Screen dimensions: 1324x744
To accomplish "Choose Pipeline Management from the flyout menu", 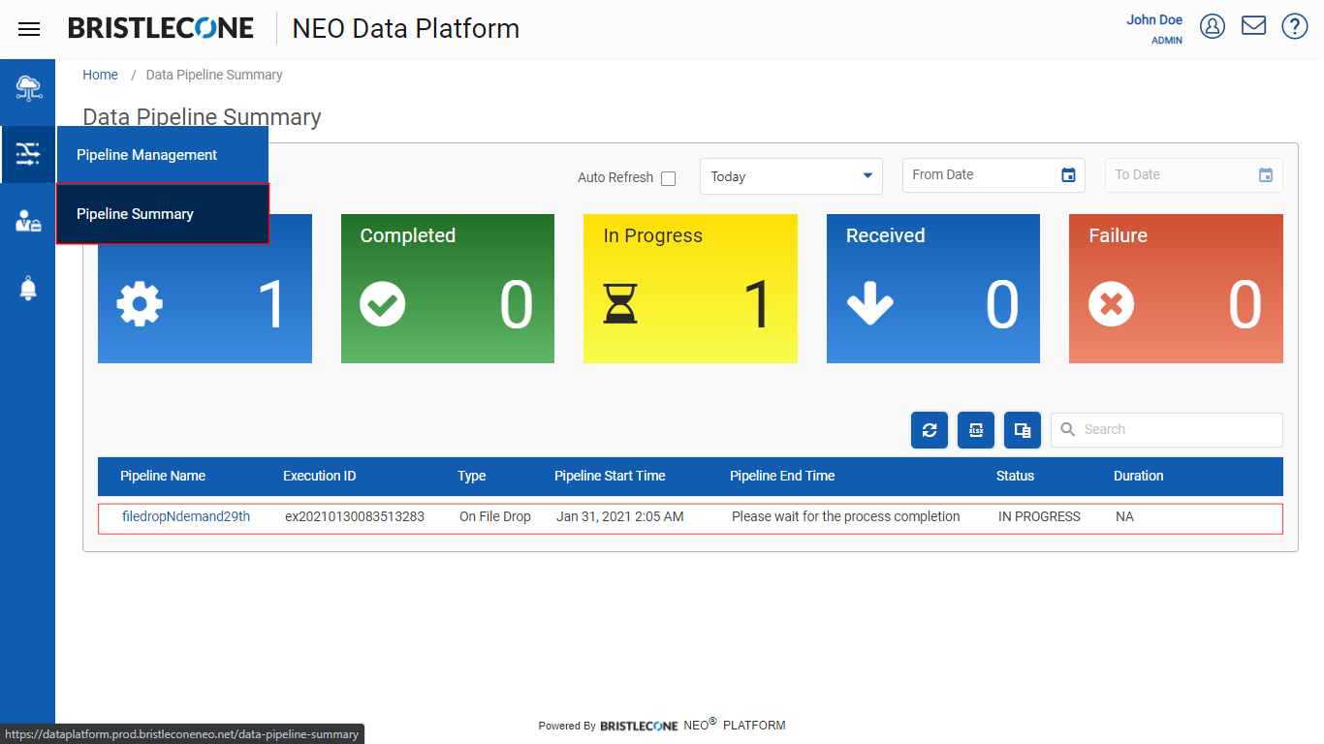I will point(163,155).
